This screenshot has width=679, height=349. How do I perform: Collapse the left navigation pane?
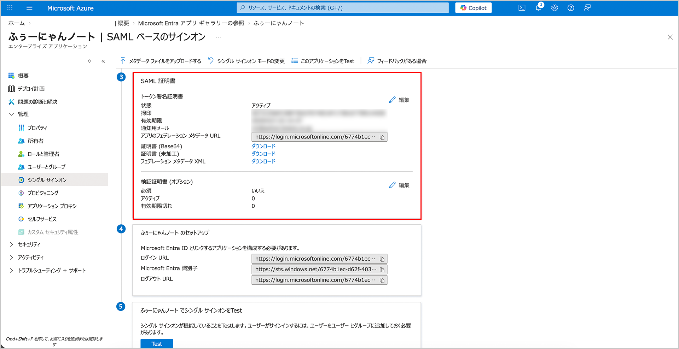click(x=103, y=61)
